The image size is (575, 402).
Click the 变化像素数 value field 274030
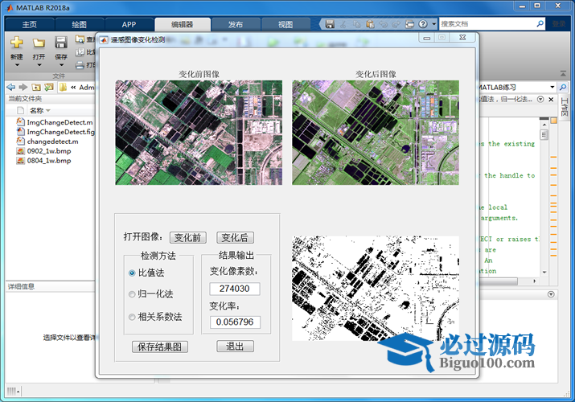[x=235, y=289]
